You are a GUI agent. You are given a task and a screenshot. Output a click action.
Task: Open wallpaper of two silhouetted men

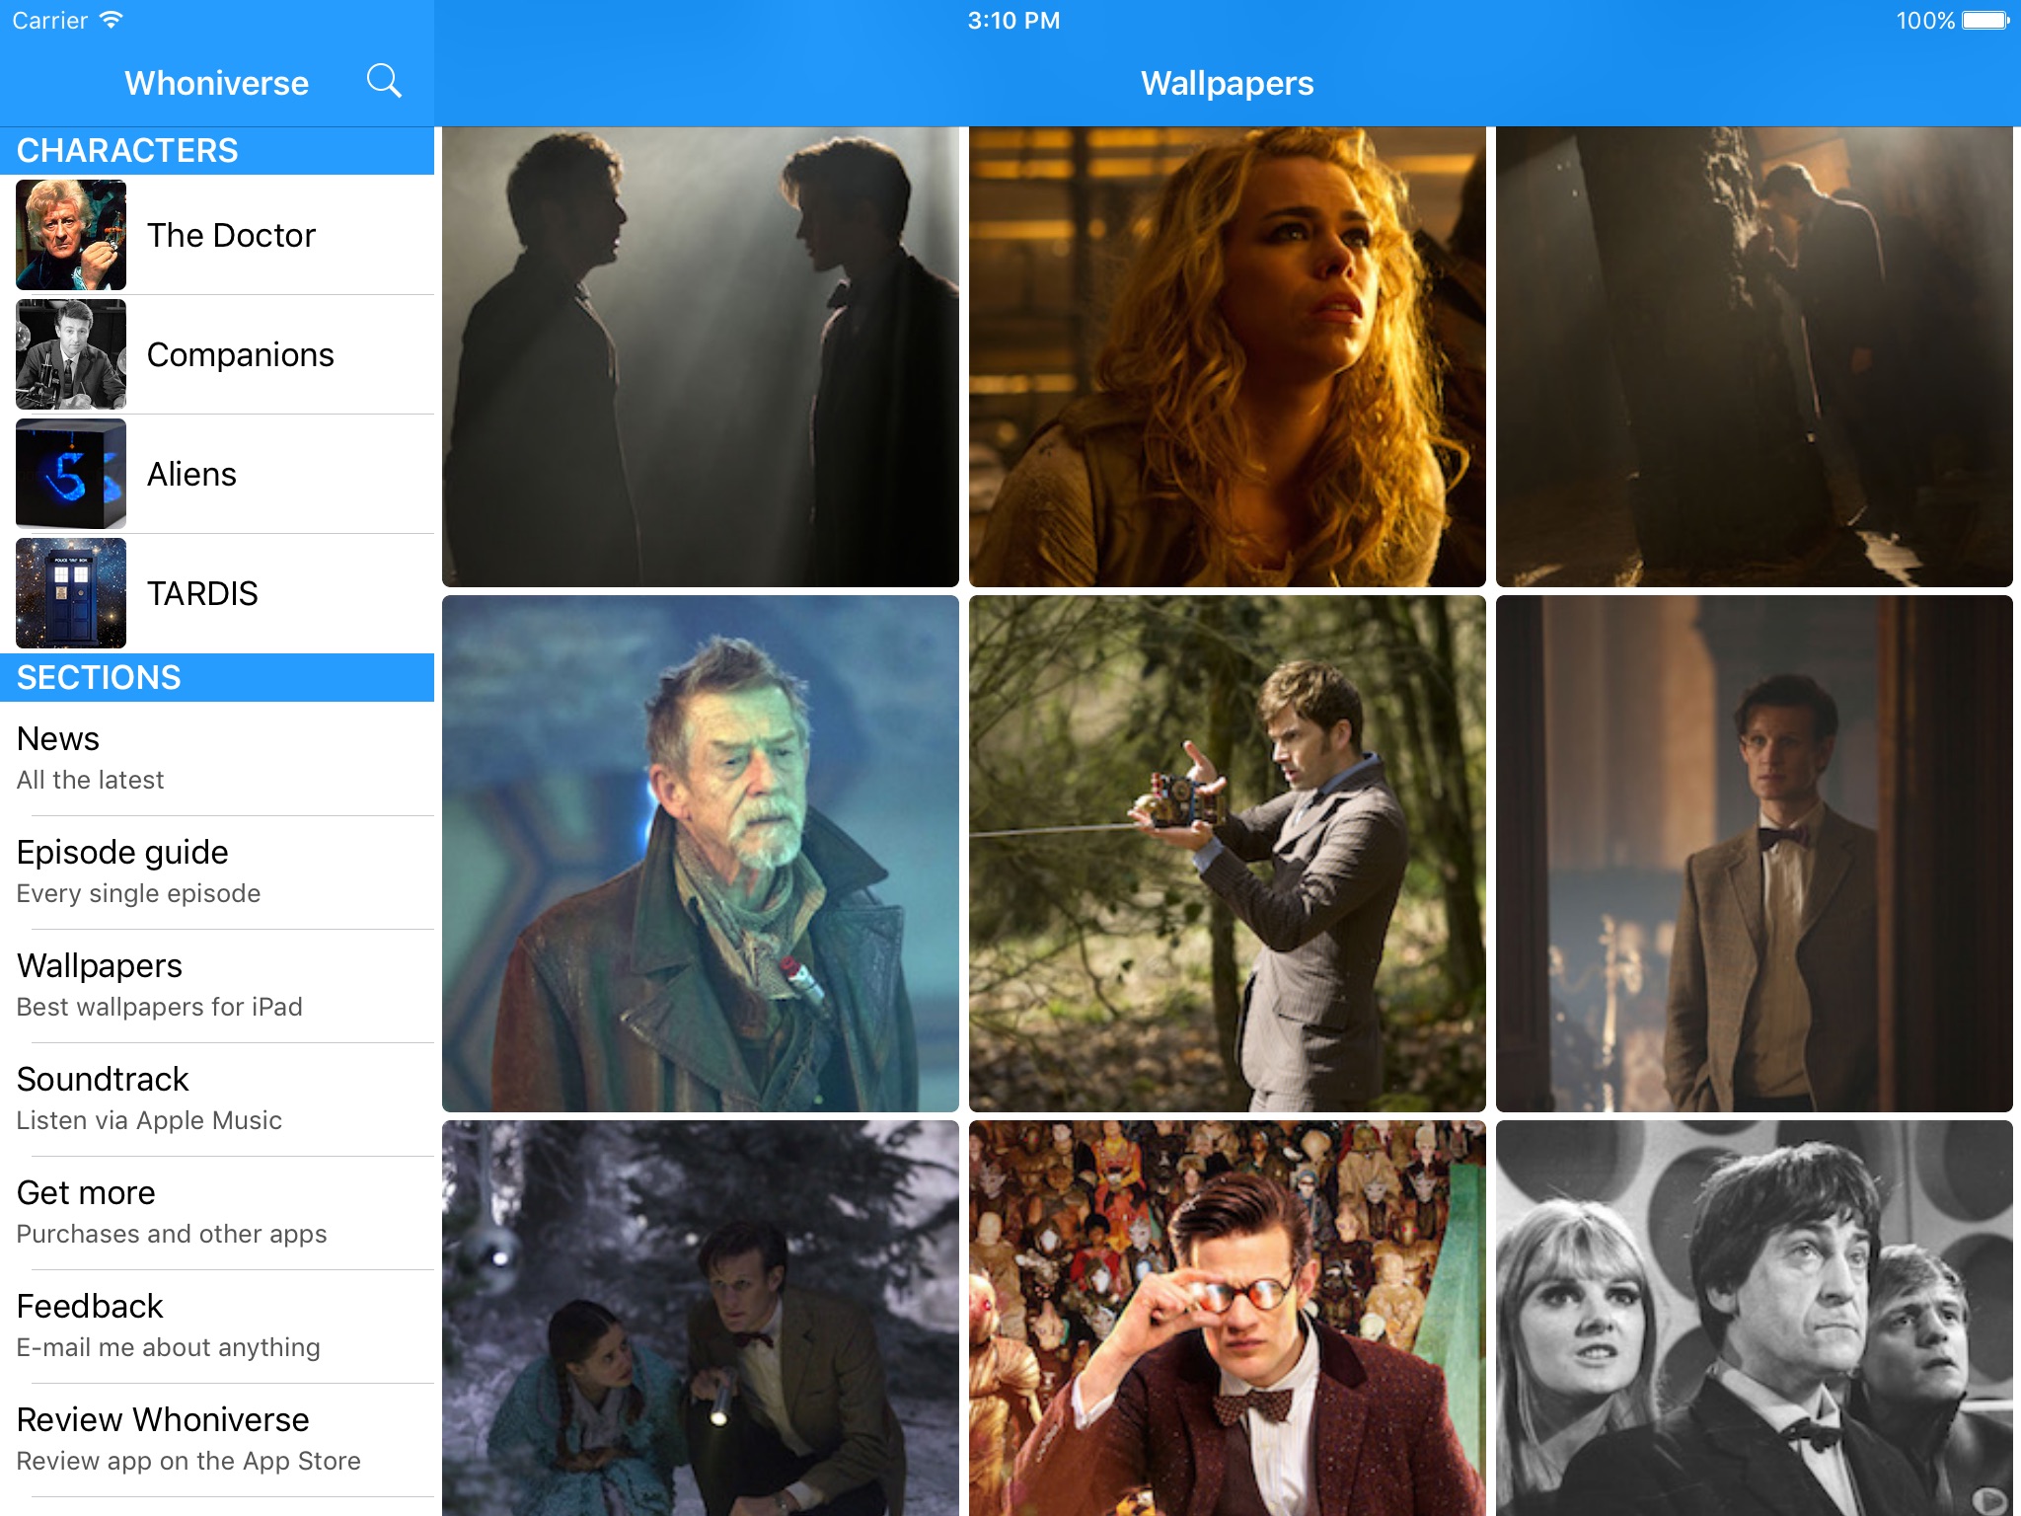click(x=701, y=356)
